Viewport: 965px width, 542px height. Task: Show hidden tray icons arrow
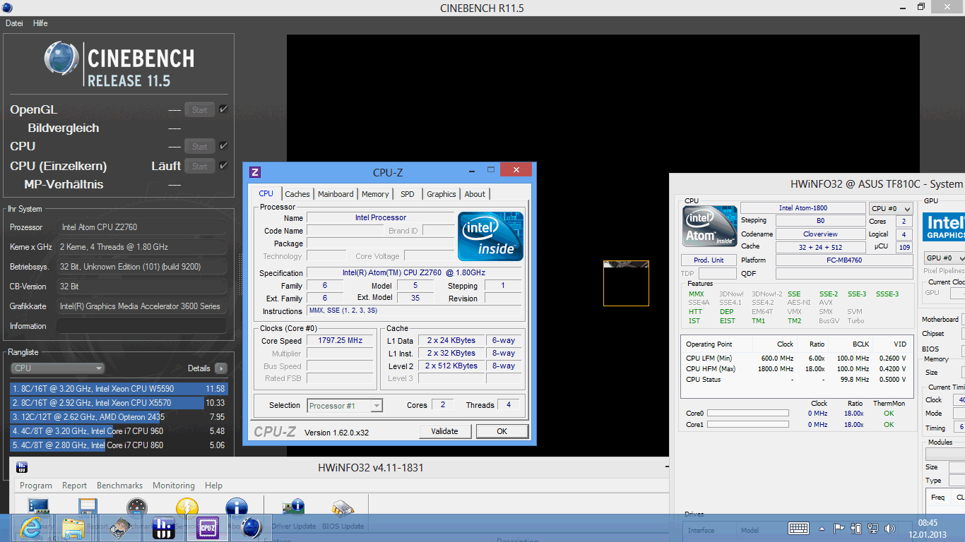(x=822, y=528)
